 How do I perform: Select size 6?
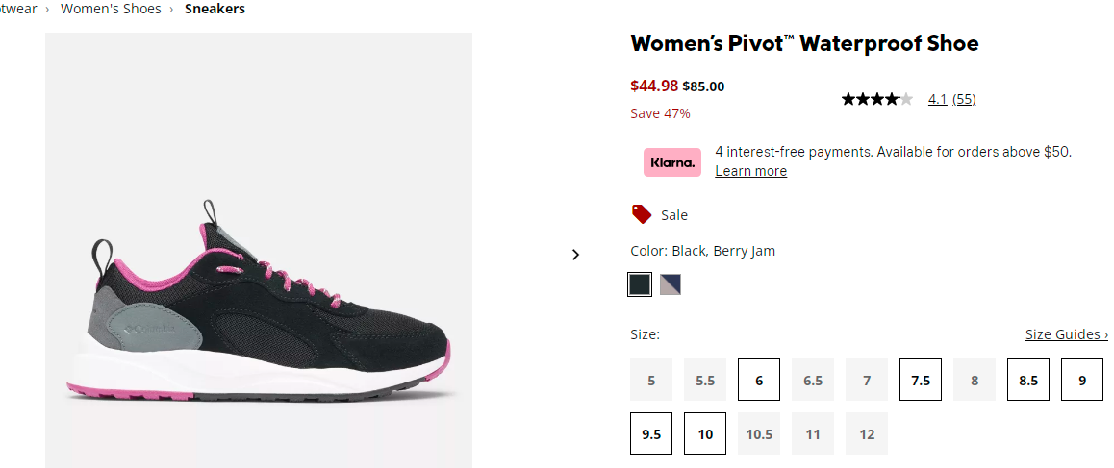pos(759,380)
